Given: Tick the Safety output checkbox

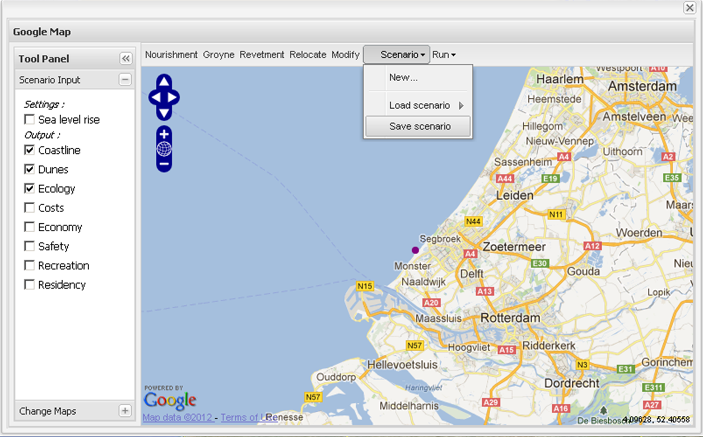Looking at the screenshot, I should click(29, 246).
